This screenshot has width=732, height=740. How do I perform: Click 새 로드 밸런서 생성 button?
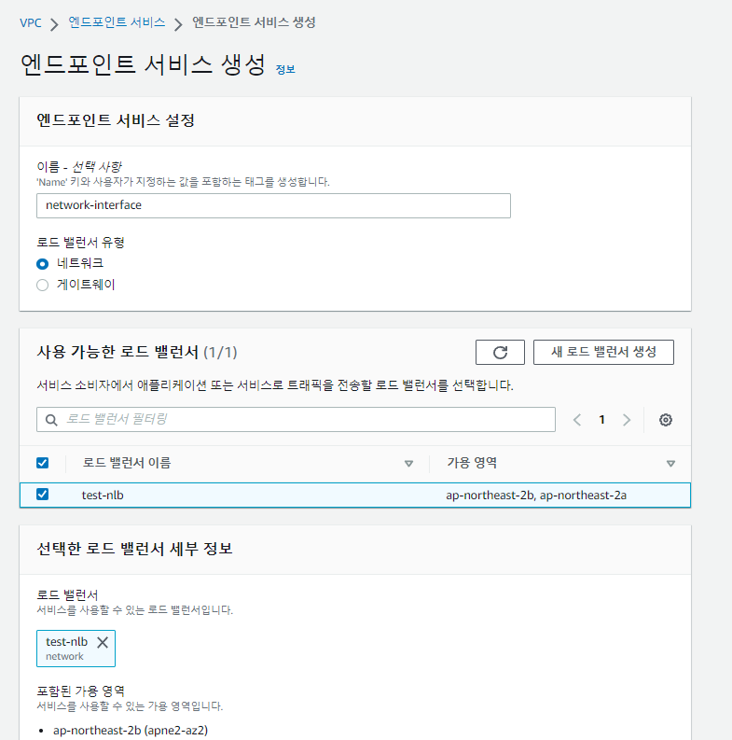pyautogui.click(x=603, y=352)
